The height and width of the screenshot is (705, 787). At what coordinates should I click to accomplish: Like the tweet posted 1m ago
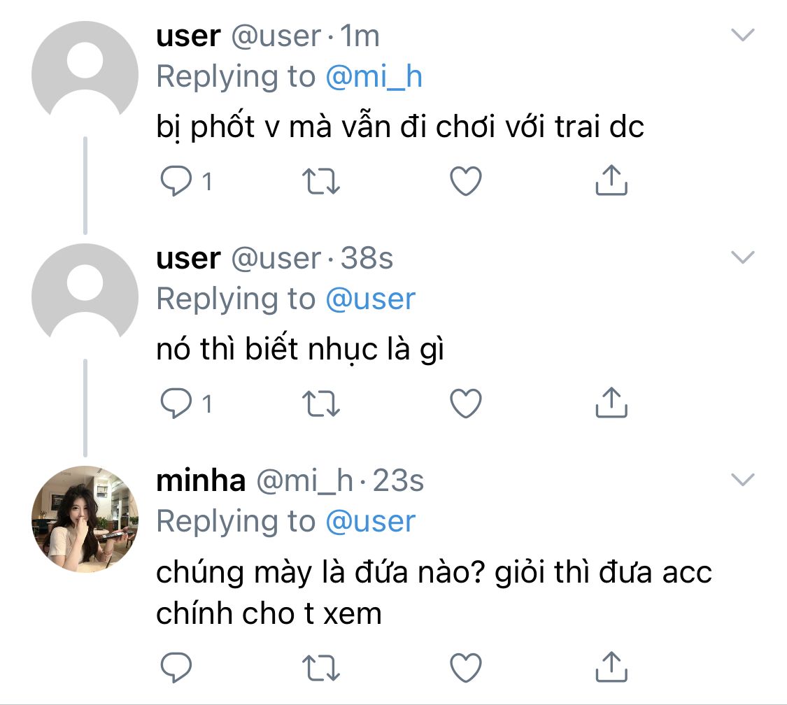tap(465, 182)
